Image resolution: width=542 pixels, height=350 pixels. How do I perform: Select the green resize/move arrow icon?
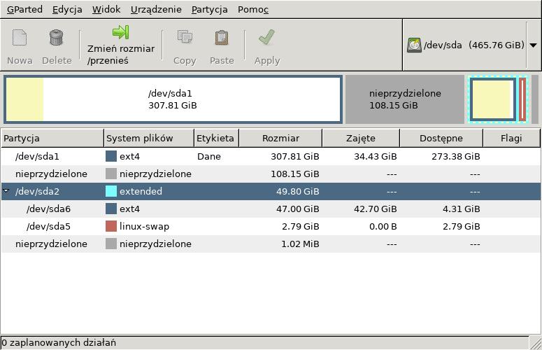120,32
